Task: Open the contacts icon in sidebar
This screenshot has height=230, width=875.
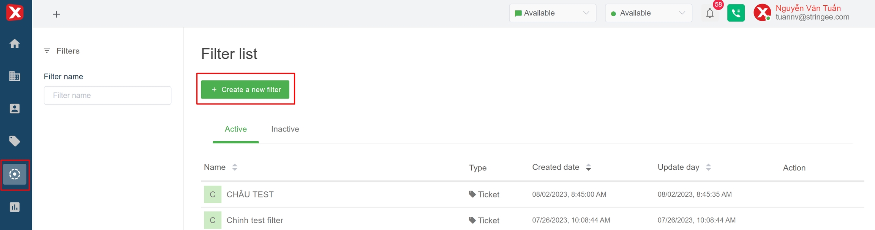Action: coord(14,109)
